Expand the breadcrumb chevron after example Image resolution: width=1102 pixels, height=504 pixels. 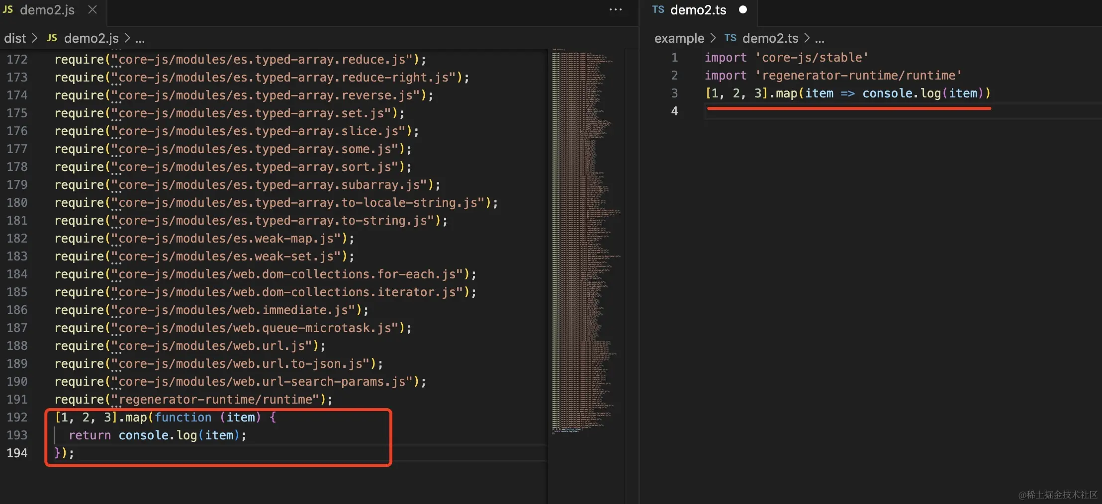coord(714,38)
